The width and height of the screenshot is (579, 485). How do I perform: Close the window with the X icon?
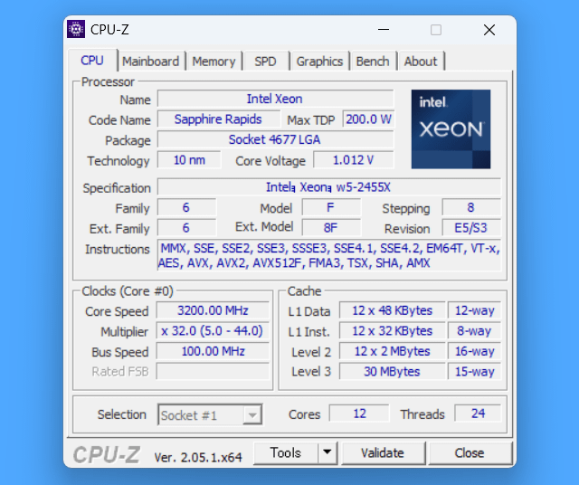(x=489, y=30)
